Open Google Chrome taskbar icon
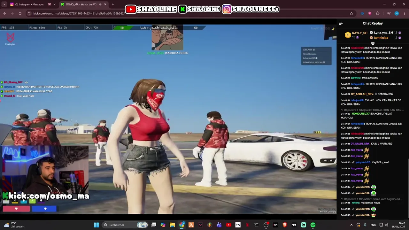This screenshot has height=230, width=409. pyautogui.click(x=182, y=225)
